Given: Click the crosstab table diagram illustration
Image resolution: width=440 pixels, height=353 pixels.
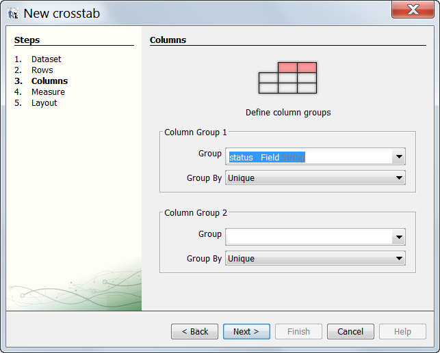Looking at the screenshot, I should tap(287, 77).
